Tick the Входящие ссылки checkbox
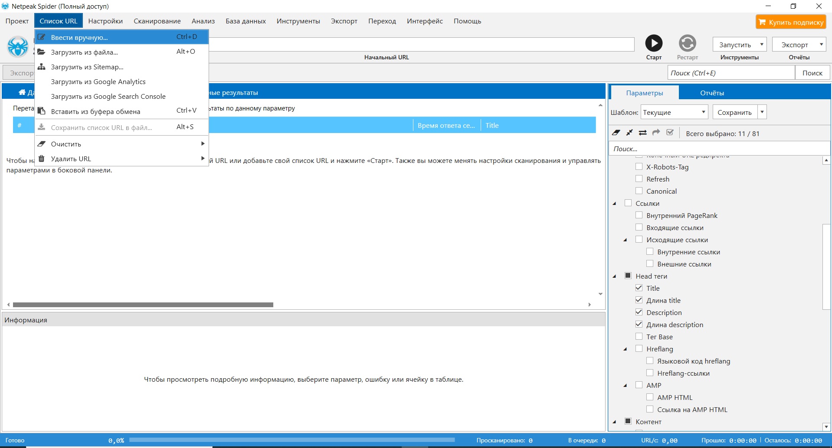Image resolution: width=832 pixels, height=448 pixels. click(x=639, y=227)
